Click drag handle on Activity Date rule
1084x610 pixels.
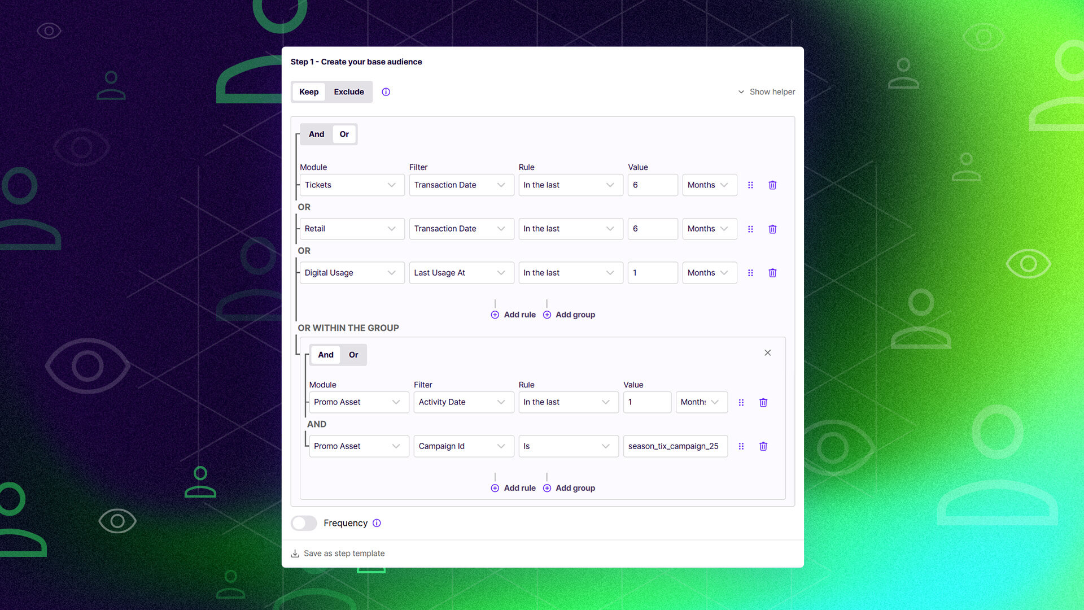click(x=741, y=403)
